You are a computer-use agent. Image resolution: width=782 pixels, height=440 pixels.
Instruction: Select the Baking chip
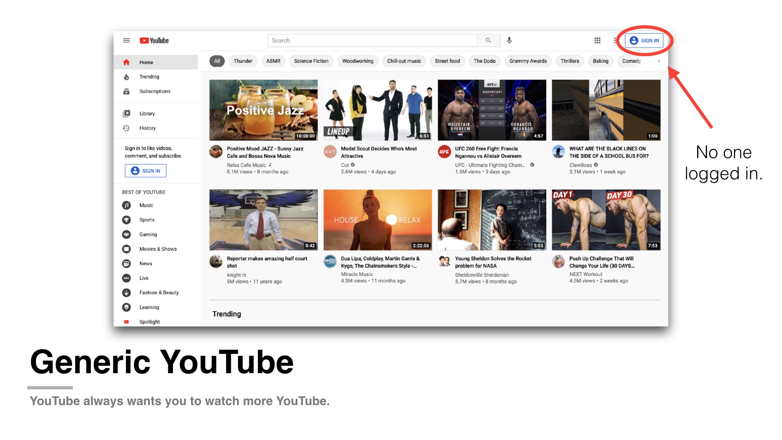tap(601, 61)
